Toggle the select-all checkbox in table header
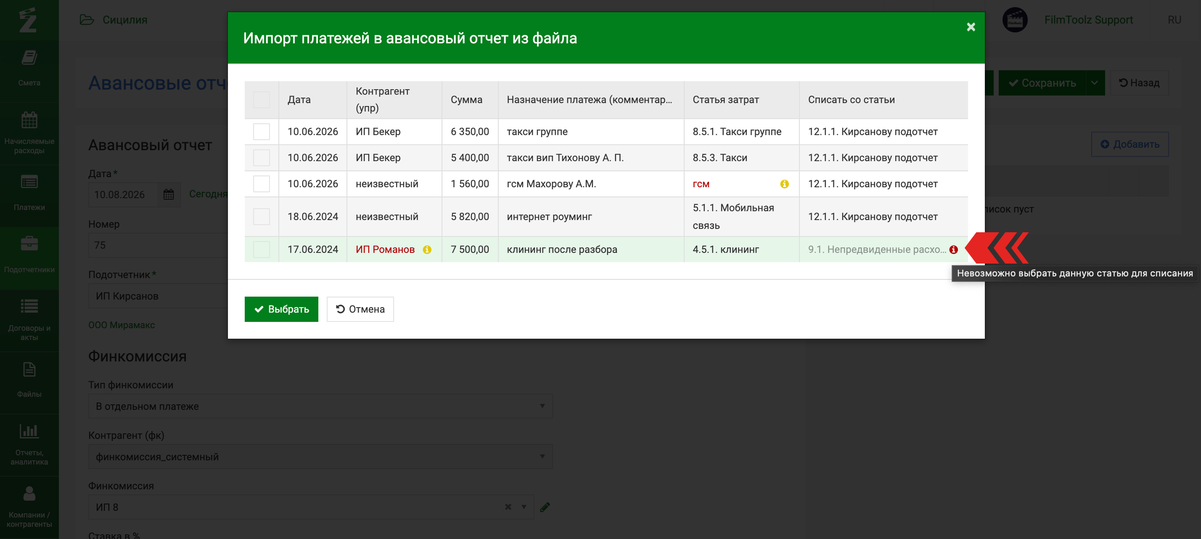Image resolution: width=1201 pixels, height=539 pixels. 261,100
